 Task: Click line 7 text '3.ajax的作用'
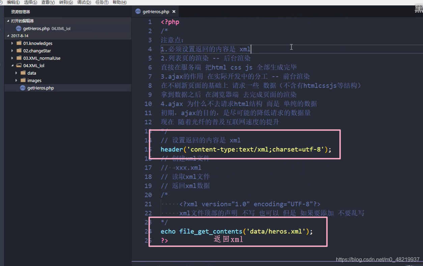coord(182,76)
